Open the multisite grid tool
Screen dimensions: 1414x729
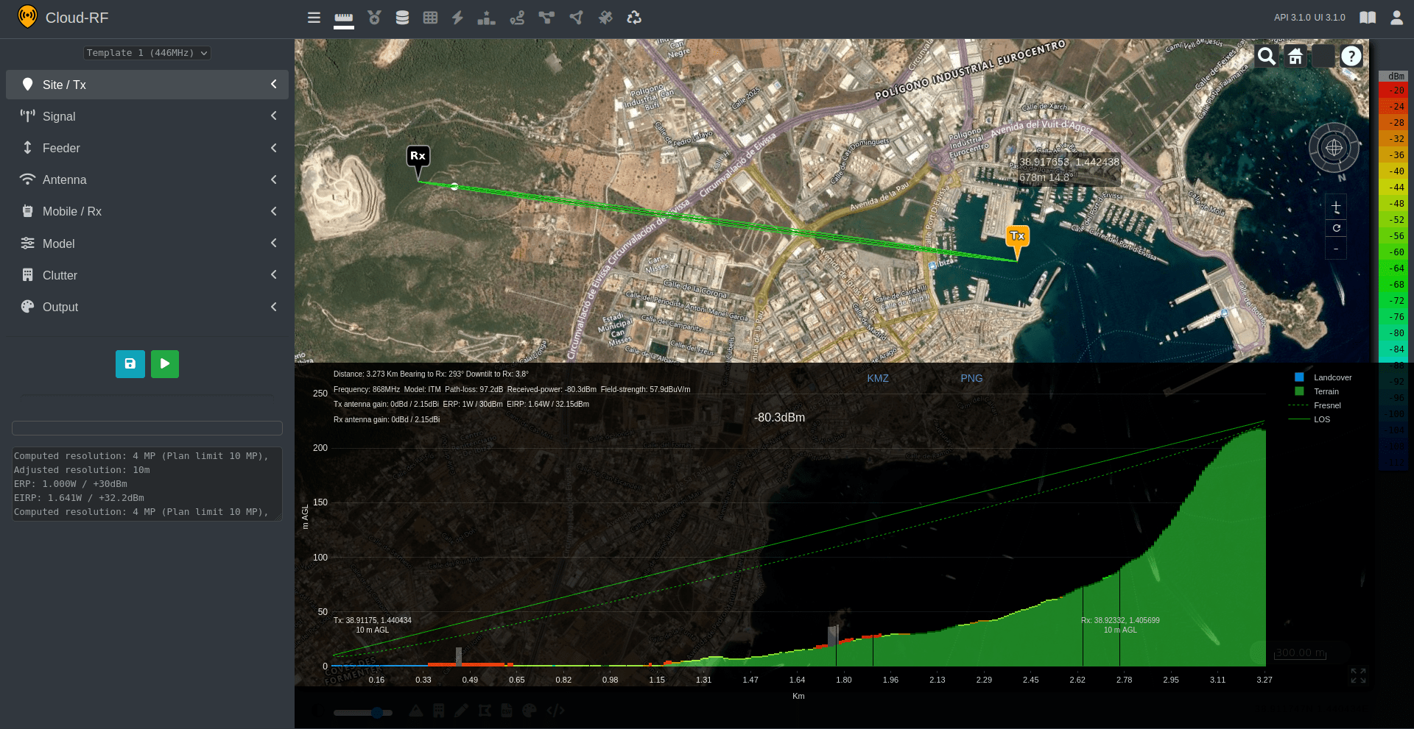point(431,18)
